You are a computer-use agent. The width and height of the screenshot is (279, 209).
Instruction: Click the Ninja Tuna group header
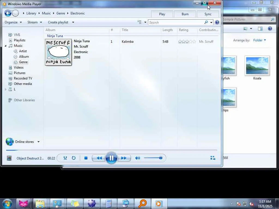point(55,36)
